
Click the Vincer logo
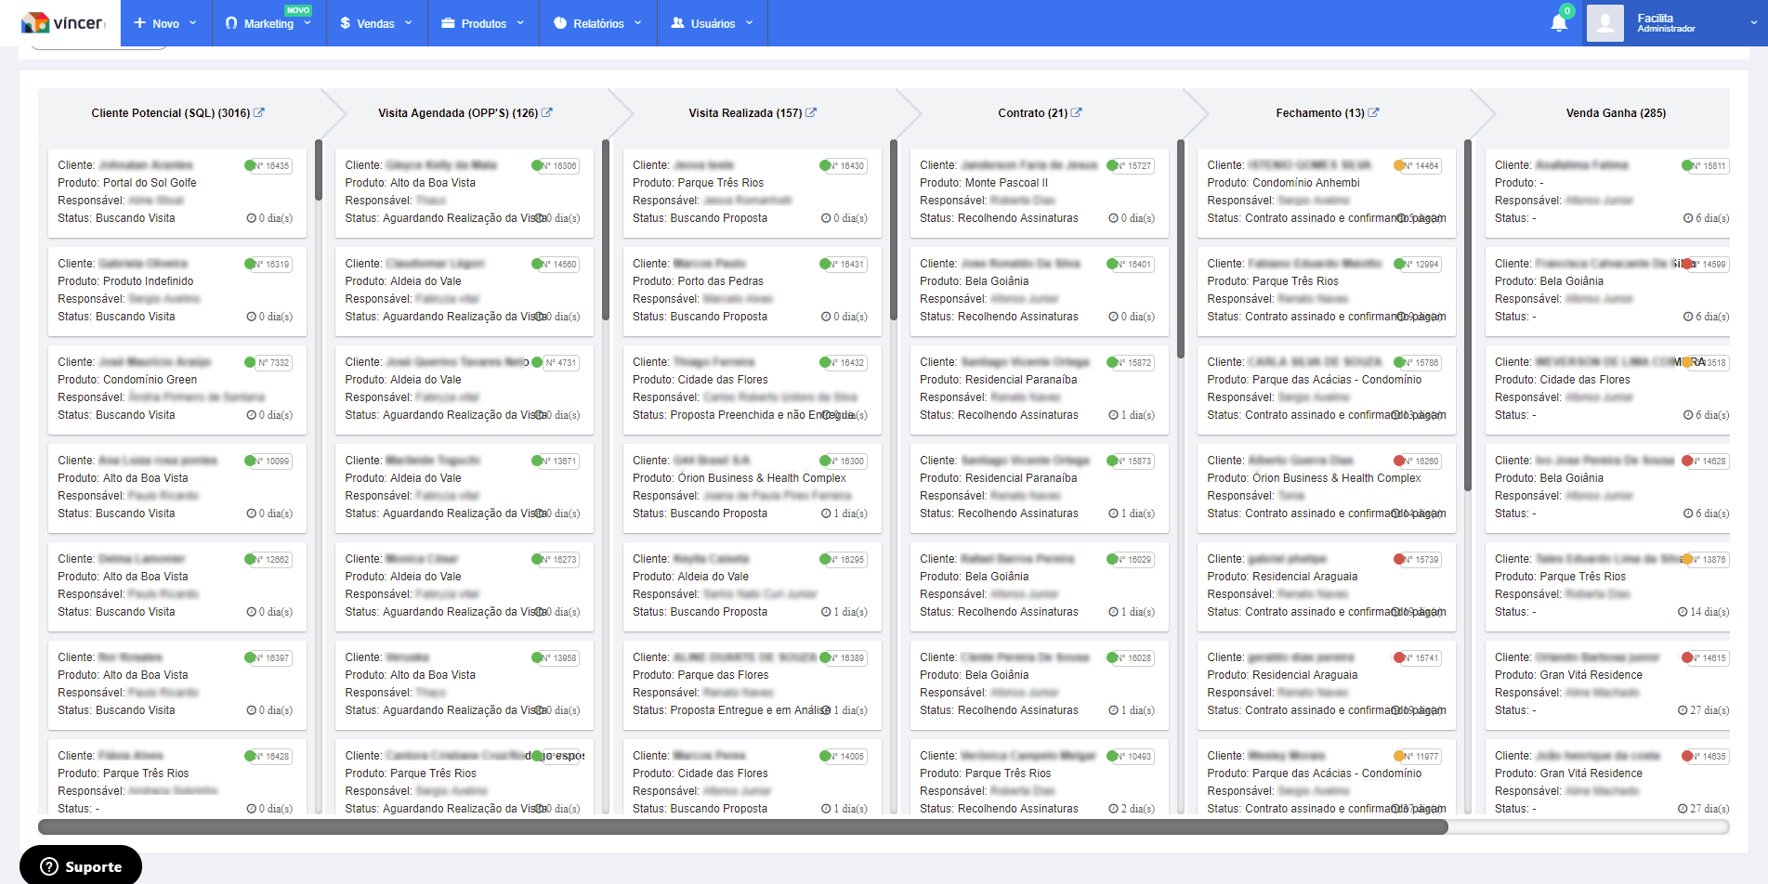tap(62, 22)
